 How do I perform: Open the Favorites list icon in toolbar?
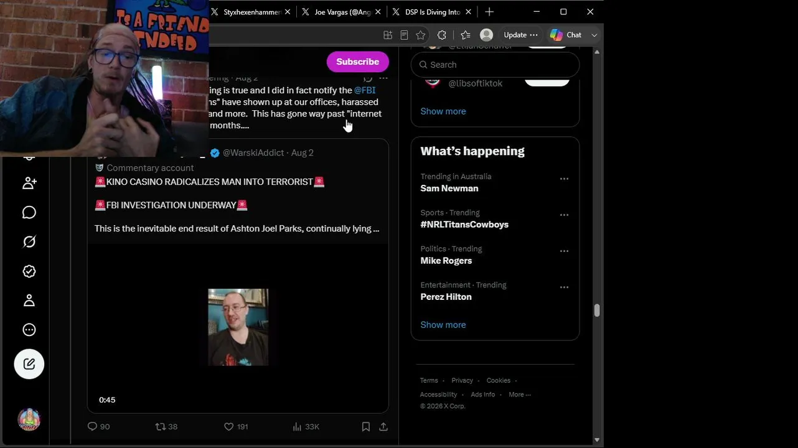point(465,35)
